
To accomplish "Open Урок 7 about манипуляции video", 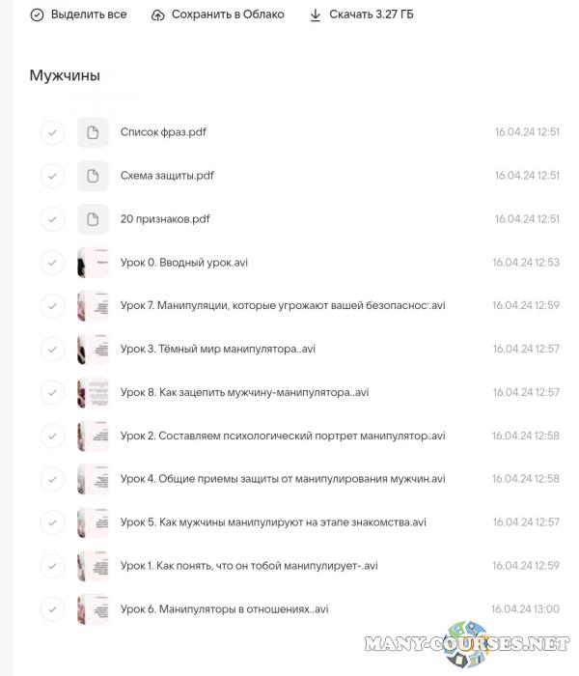I will 282,306.
